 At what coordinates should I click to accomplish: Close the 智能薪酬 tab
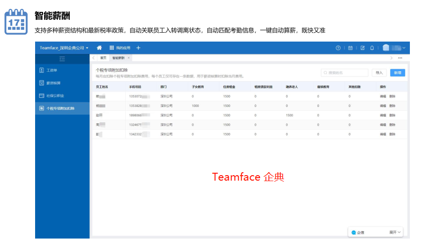point(129,58)
